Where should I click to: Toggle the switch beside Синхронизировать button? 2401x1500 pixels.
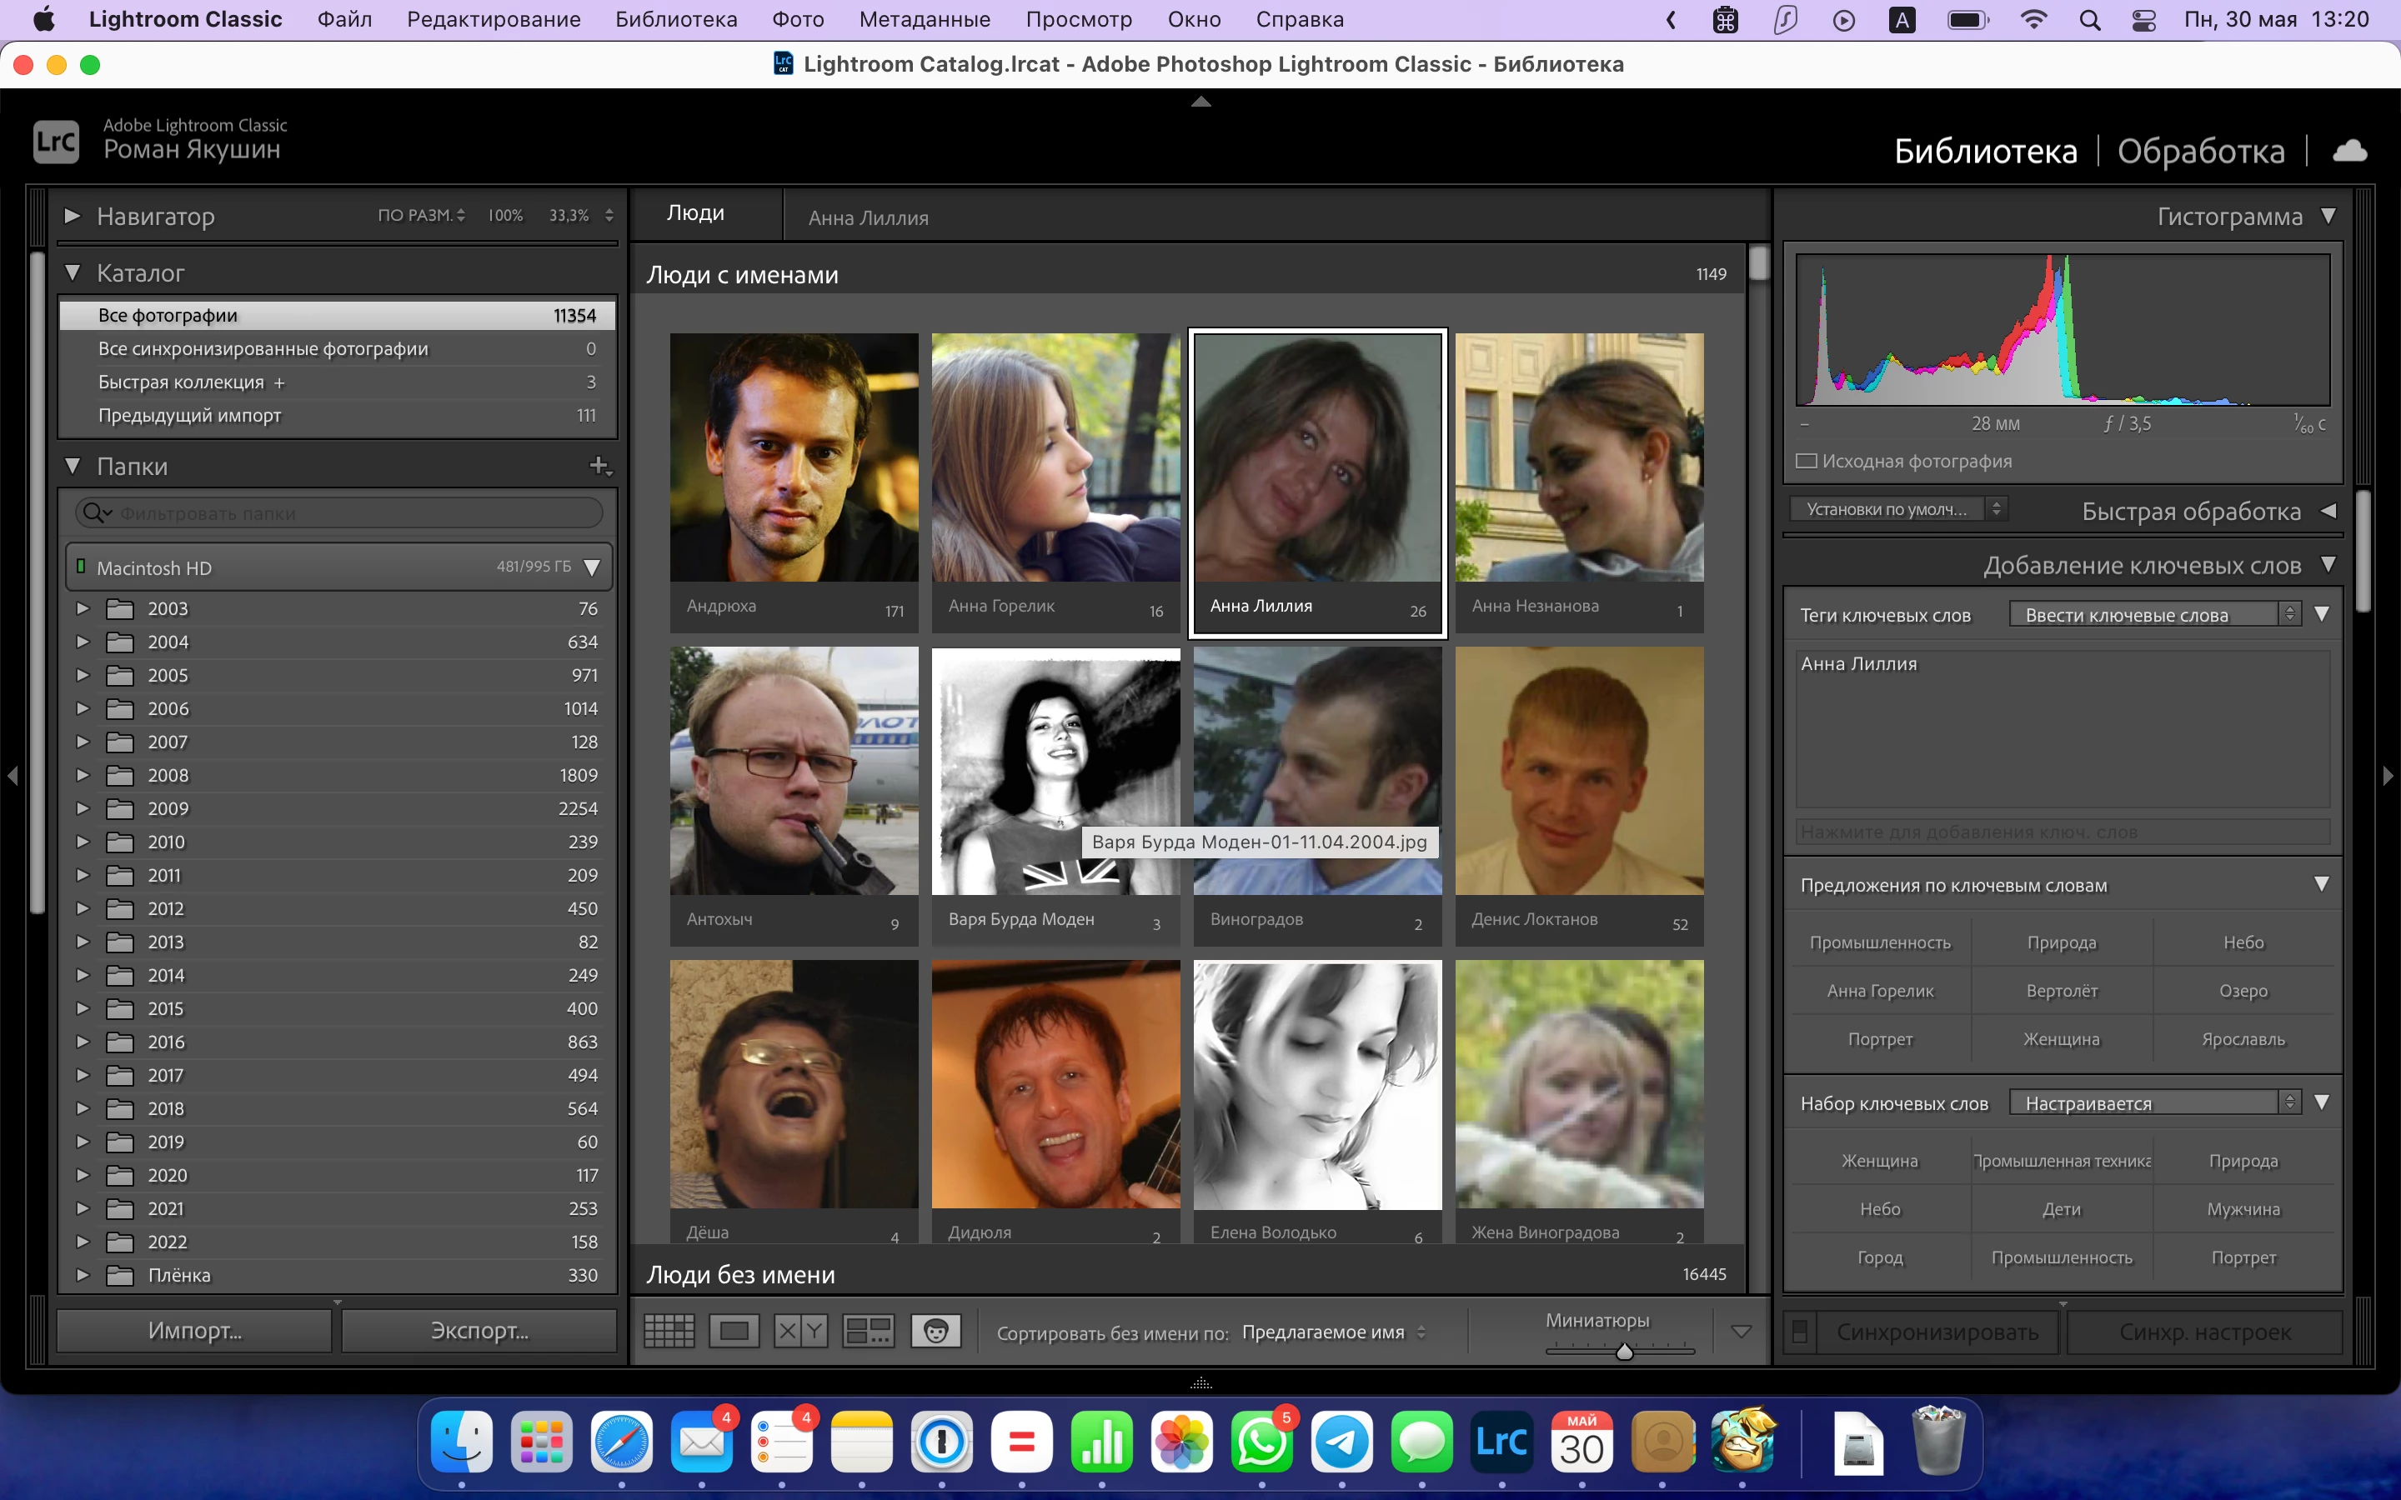coord(1800,1332)
